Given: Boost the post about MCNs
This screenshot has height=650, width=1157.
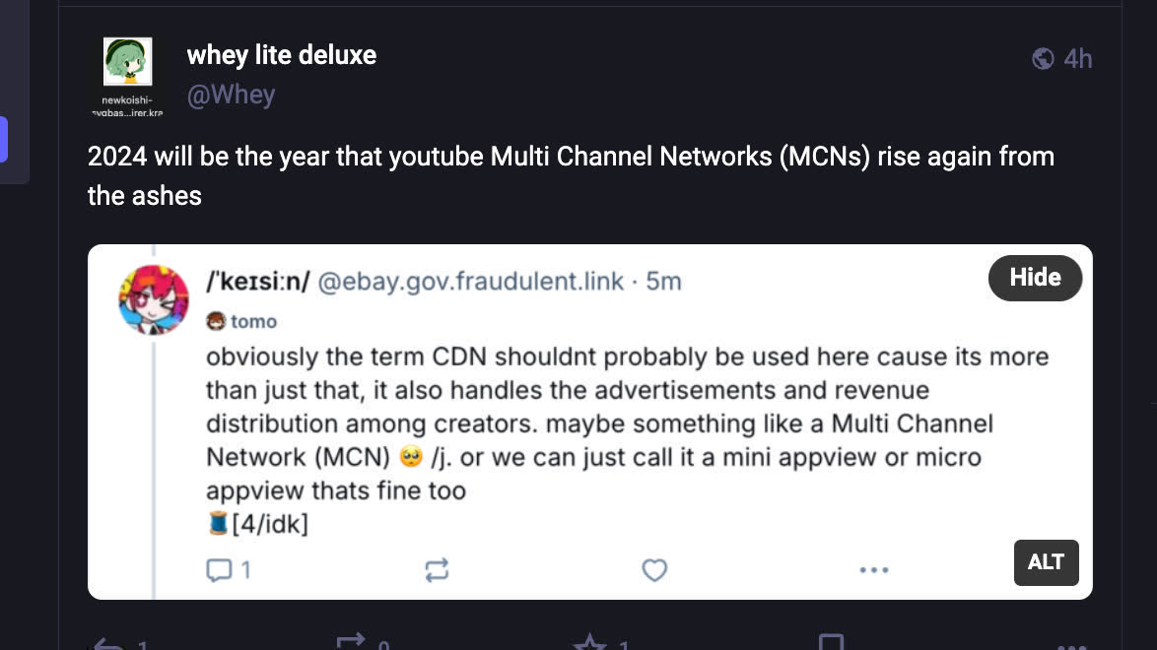Looking at the screenshot, I should pos(351,642).
